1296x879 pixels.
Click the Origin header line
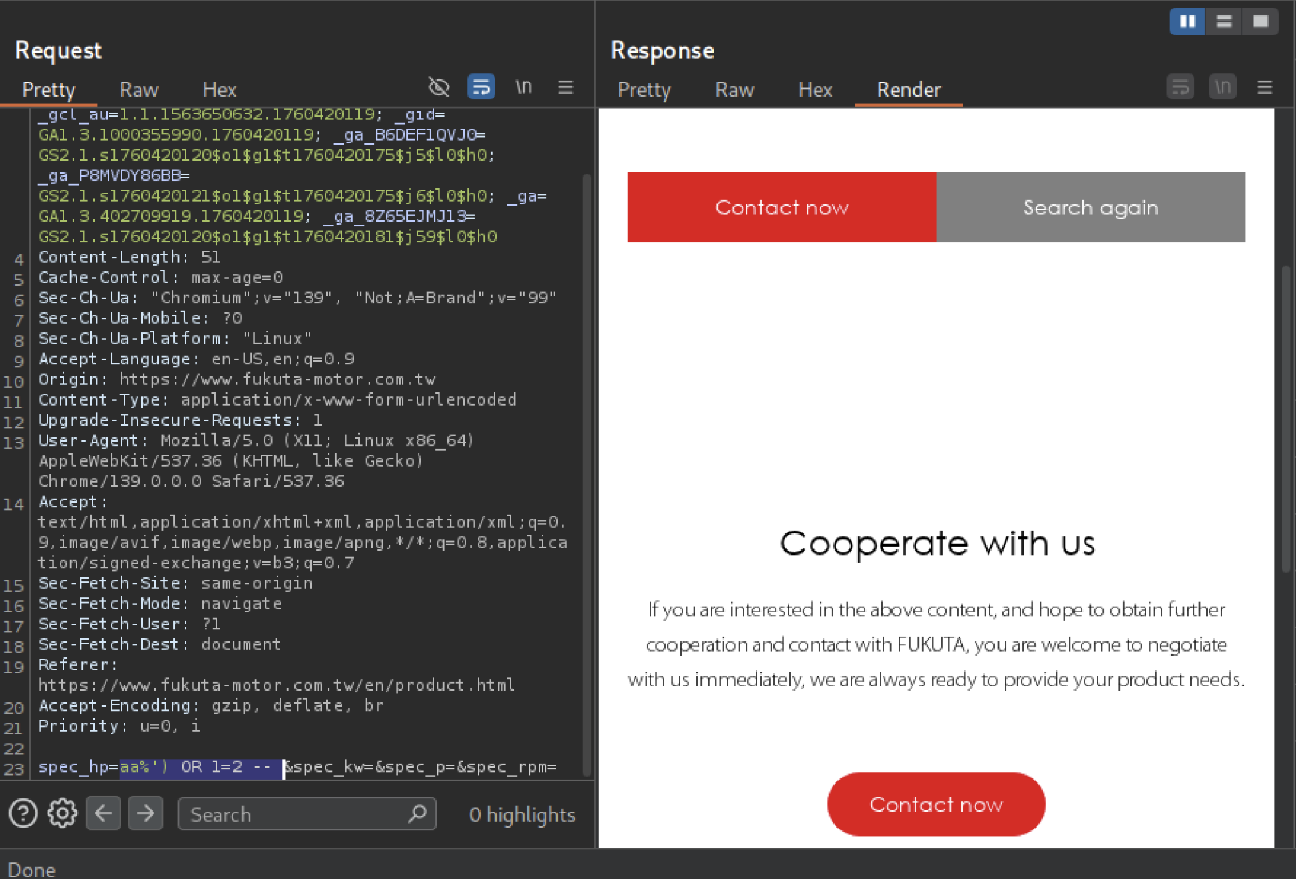[x=237, y=379]
